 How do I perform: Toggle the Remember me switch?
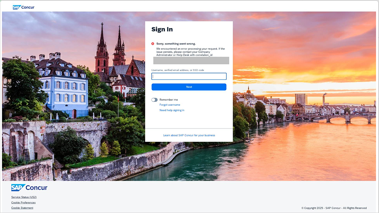(154, 100)
